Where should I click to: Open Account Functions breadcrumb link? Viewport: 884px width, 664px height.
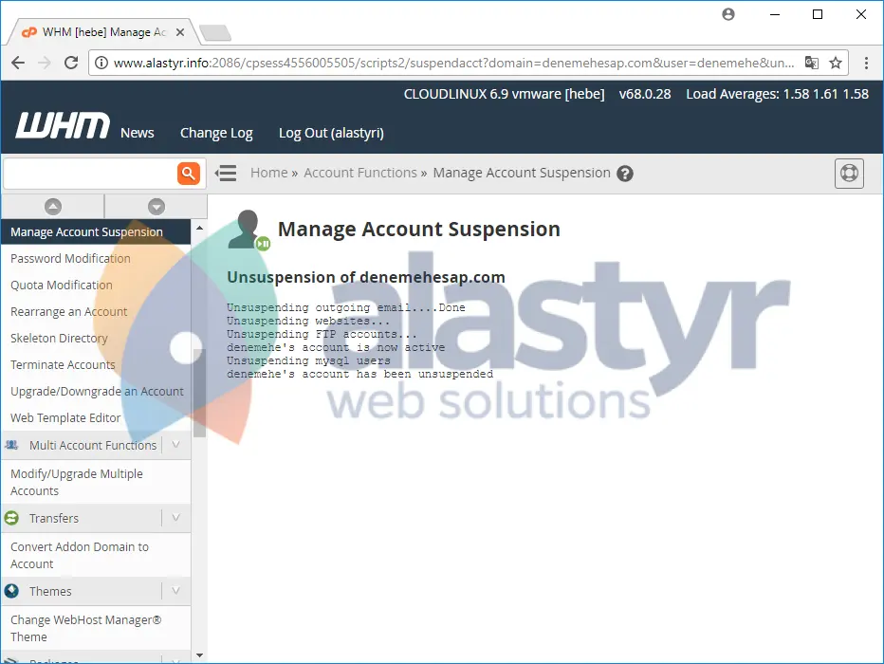click(x=360, y=173)
